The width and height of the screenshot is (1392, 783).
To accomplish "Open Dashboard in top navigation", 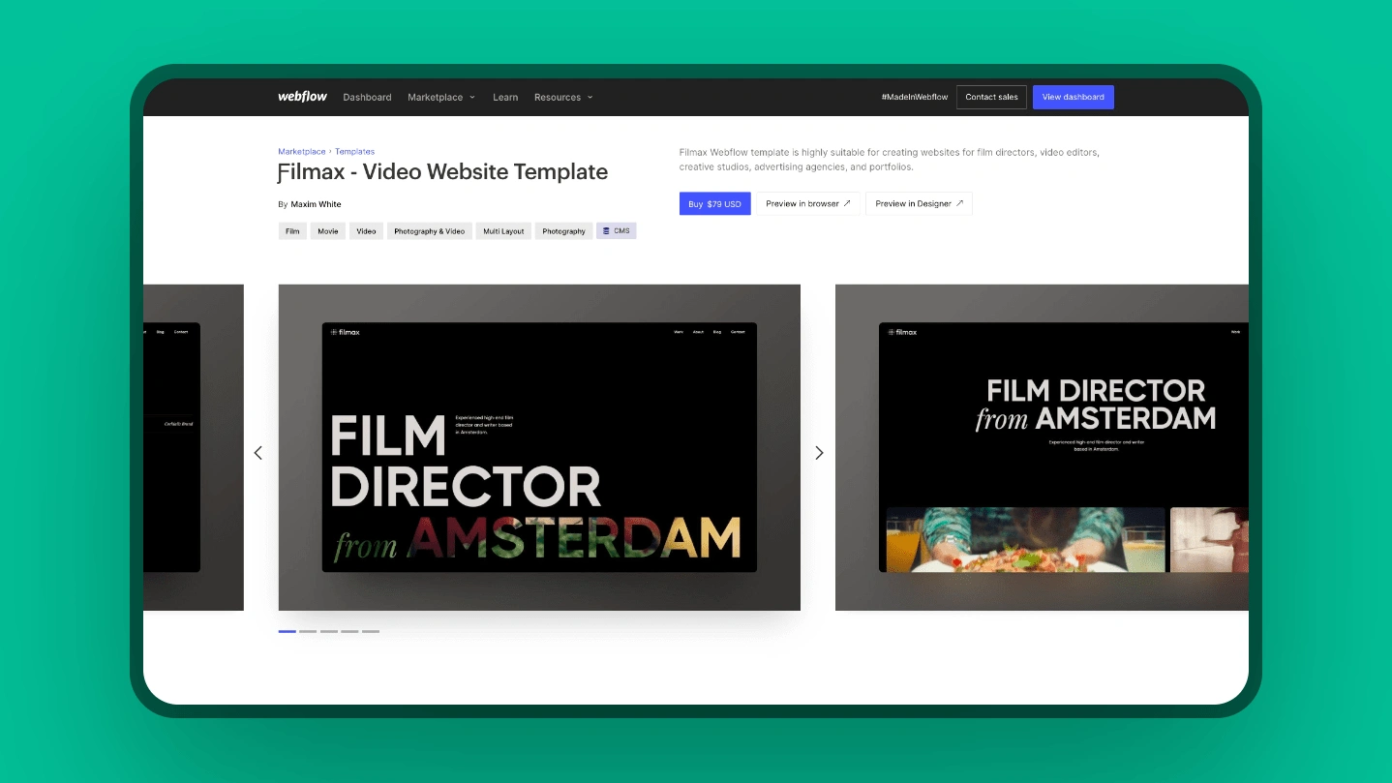I will tap(367, 98).
